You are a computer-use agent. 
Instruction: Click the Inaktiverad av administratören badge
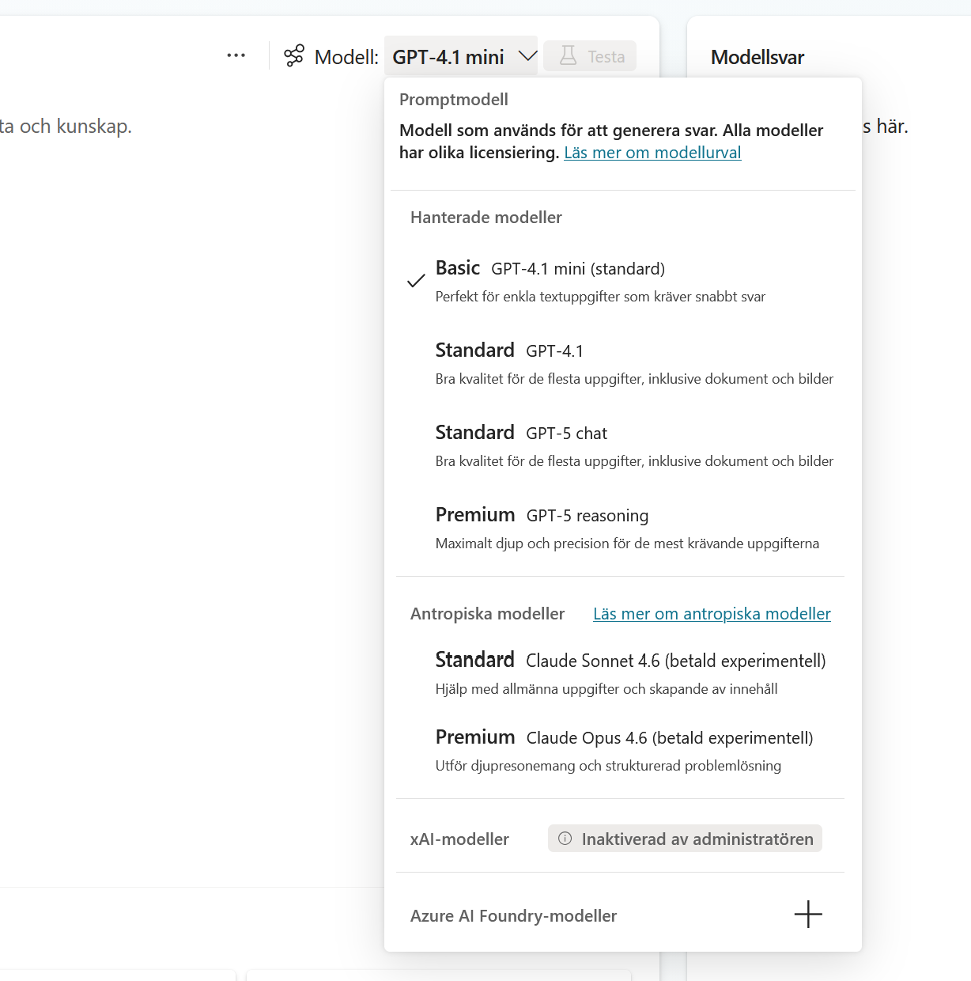click(685, 839)
